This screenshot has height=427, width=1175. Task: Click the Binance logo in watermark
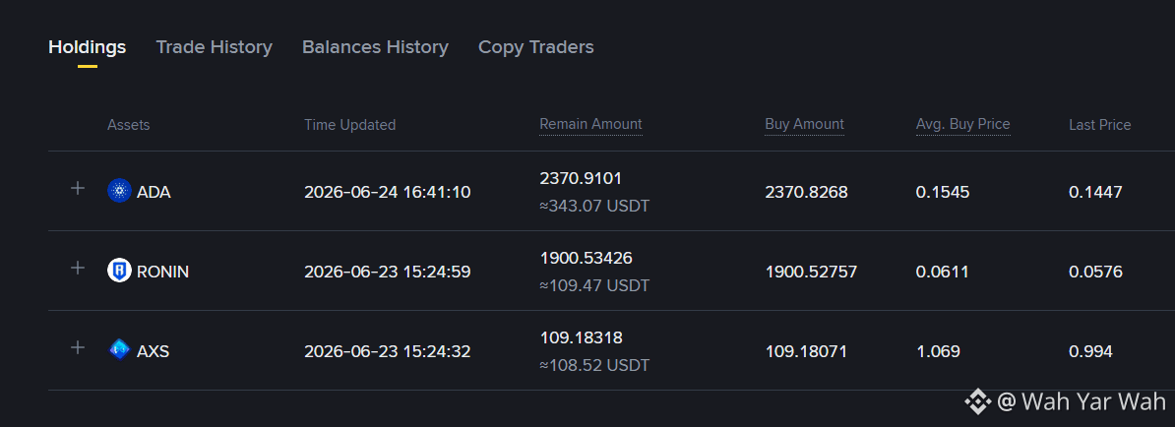tap(978, 401)
